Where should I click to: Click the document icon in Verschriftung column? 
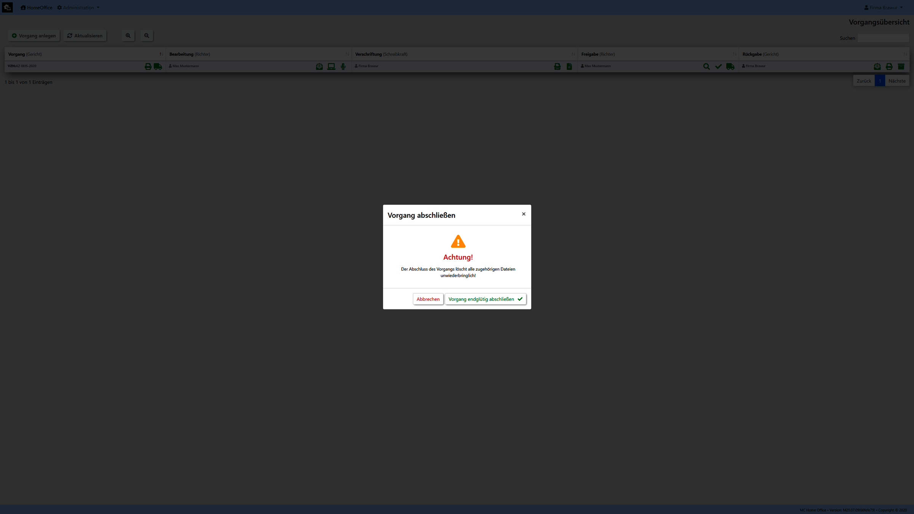569,67
